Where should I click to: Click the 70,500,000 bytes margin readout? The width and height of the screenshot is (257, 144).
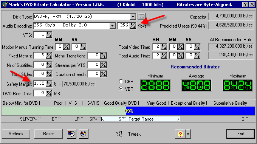(x=79, y=84)
